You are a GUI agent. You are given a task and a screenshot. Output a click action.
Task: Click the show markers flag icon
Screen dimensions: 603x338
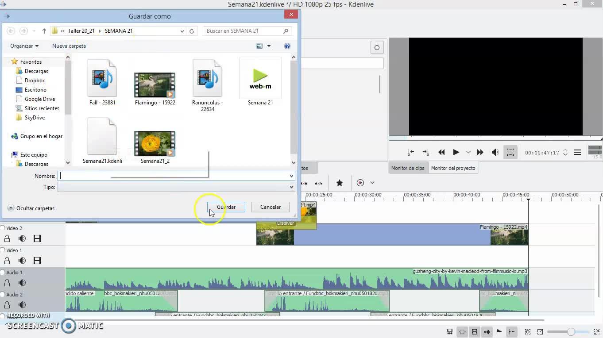[499, 332]
